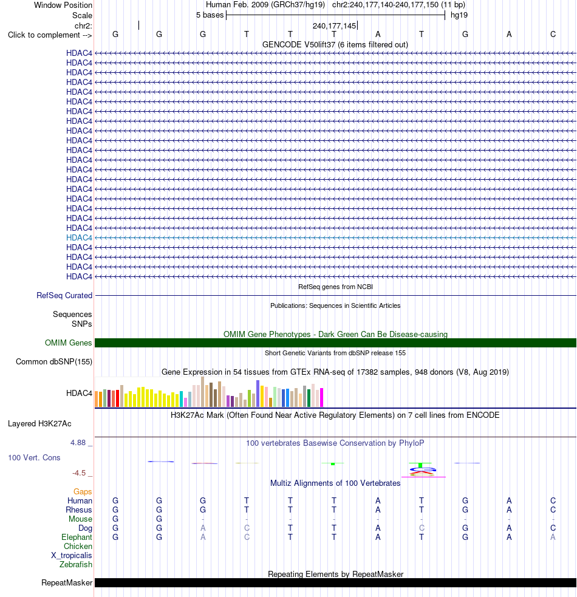577x597 pixels.
Task: Open 'Publications: Sequences in Scientific Articles' track title
Action: [335, 305]
